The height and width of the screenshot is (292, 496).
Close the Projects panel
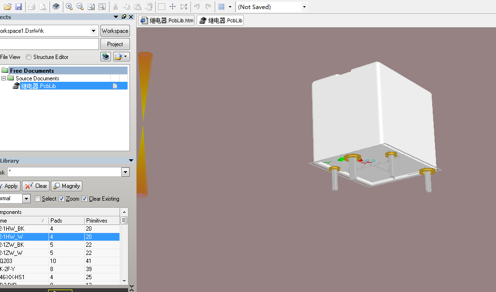point(131,17)
